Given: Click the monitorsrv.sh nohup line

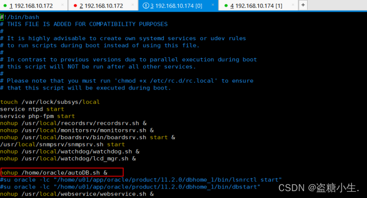Looking at the screenshot, I should pyautogui.click(x=77, y=130).
